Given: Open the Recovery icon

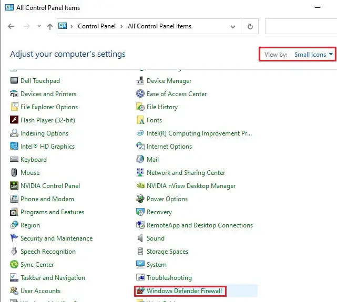Looking at the screenshot, I should (140, 212).
